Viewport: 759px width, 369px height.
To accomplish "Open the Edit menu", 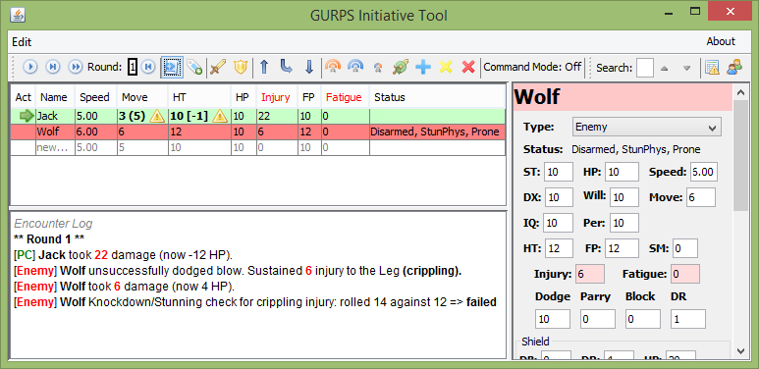I will point(22,42).
